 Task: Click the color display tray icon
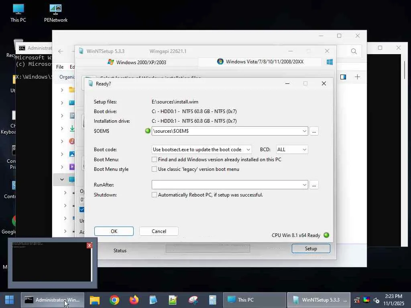[366, 300]
